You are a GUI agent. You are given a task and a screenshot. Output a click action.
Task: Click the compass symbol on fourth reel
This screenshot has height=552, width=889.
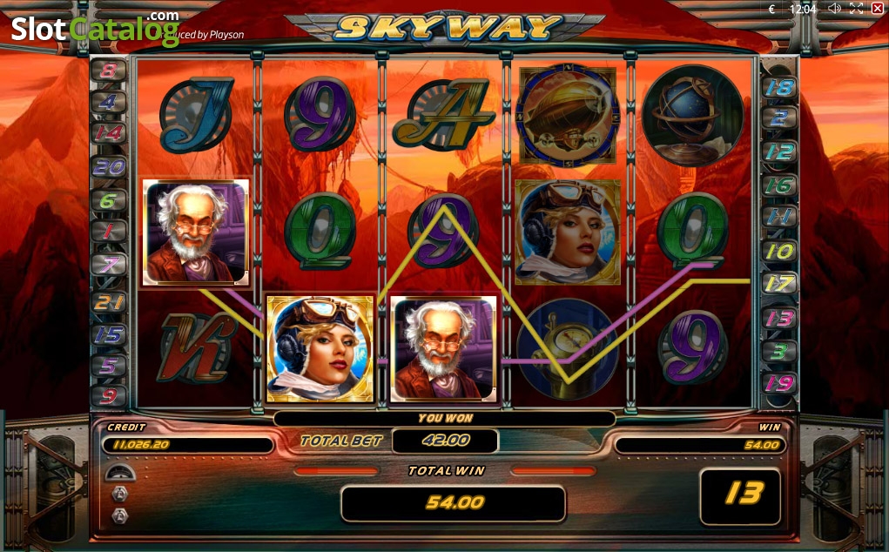pos(568,350)
